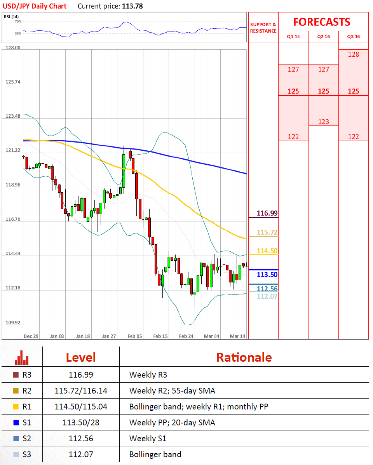Click the FORECASTS header
The width and height of the screenshot is (373, 465).
322,22
